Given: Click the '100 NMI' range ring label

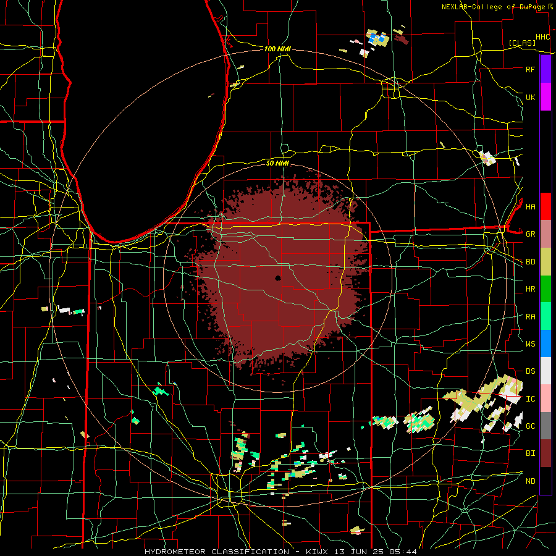Looking at the screenshot, I should point(277,49).
